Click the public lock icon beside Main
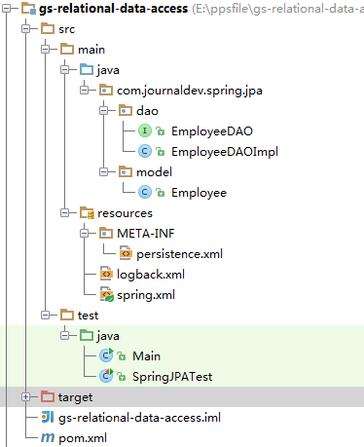Screen dimensions: 364x447 coord(122,356)
